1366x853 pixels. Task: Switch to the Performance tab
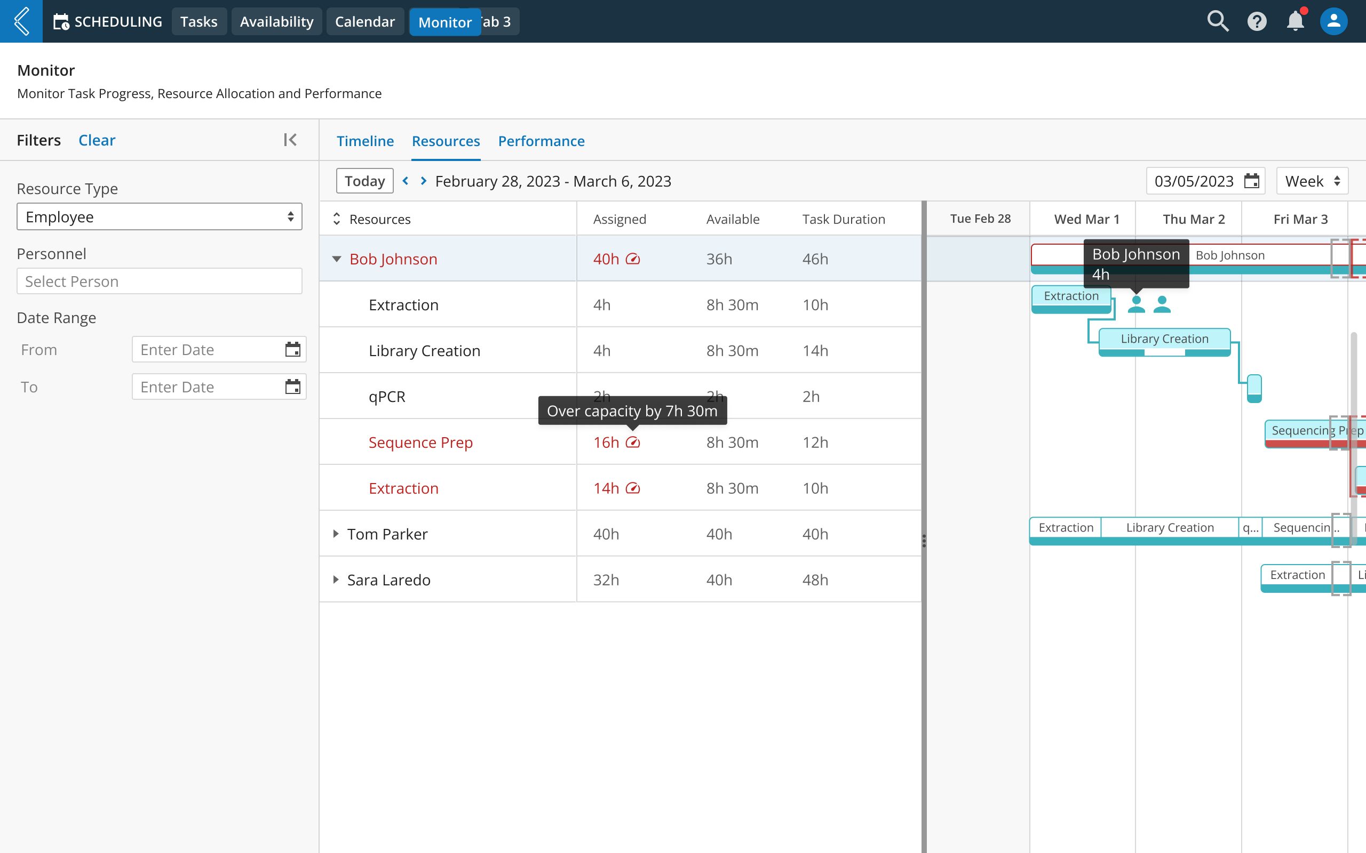(x=541, y=141)
